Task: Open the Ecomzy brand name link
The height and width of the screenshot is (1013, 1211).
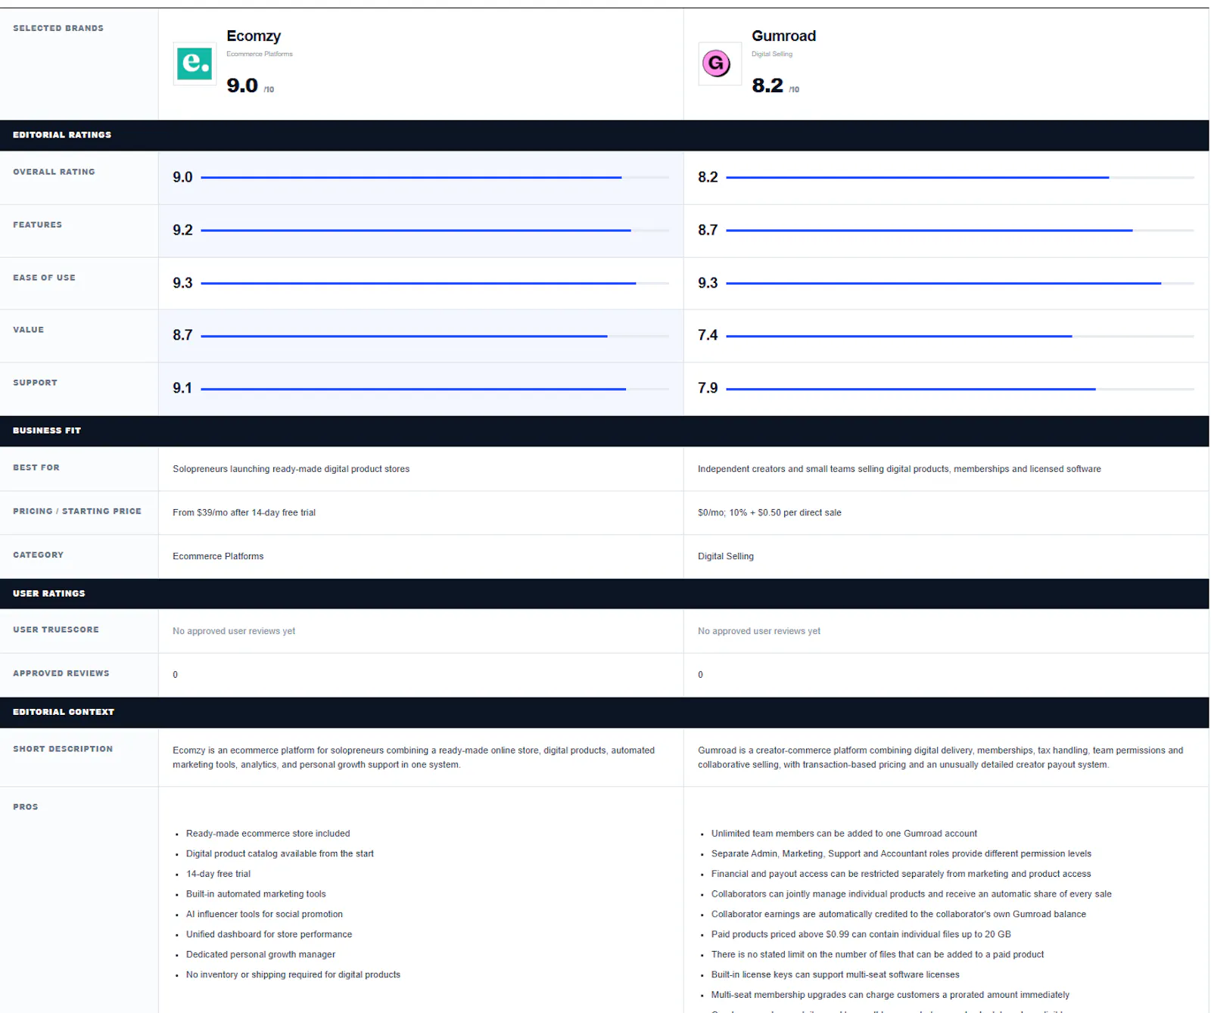Action: pyautogui.click(x=254, y=36)
